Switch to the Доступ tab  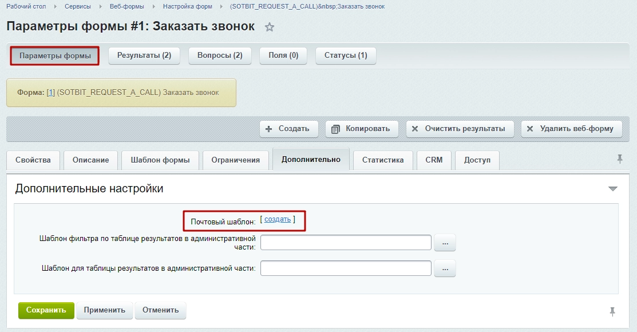[477, 160]
